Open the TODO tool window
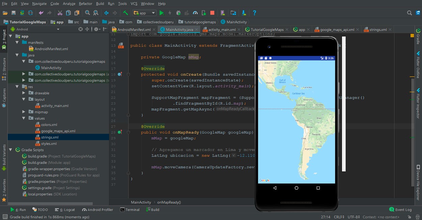 40,210
